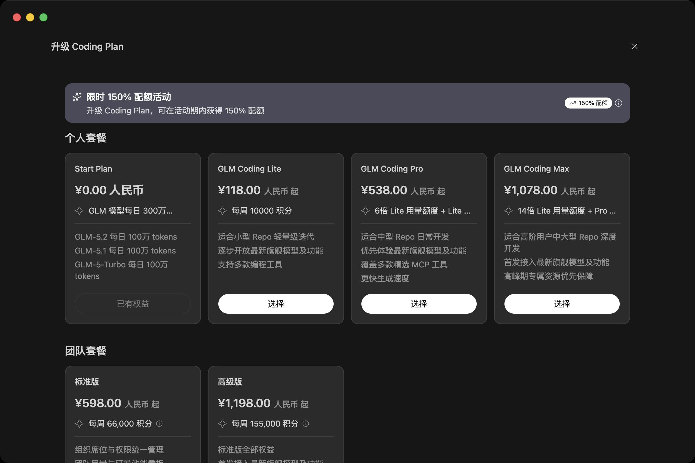This screenshot has width=695, height=463.
Task: Click the ¥1,198.00 price in 高级版
Action: tap(244, 403)
